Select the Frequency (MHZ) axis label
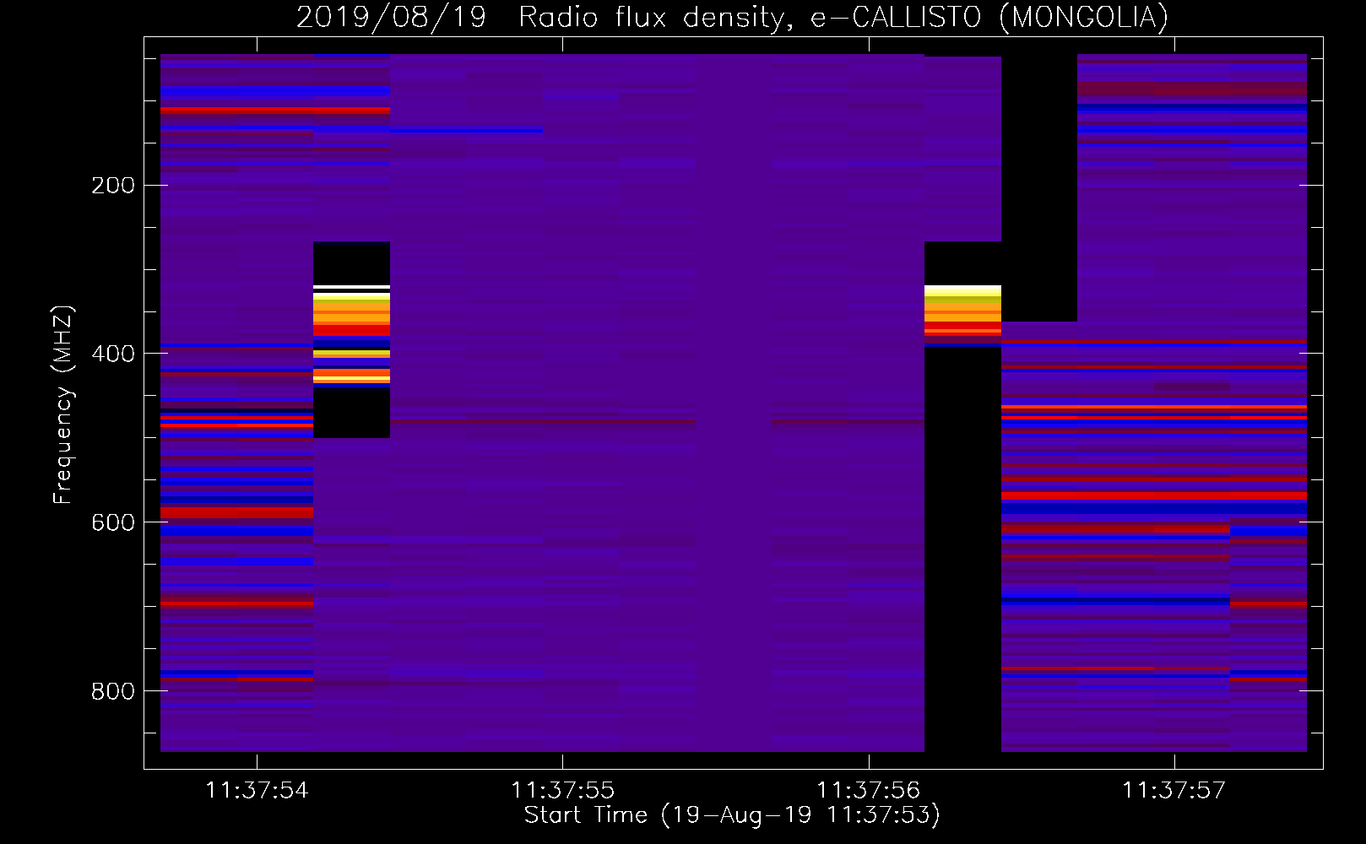Screen dimensions: 1366x844 tap(62, 404)
